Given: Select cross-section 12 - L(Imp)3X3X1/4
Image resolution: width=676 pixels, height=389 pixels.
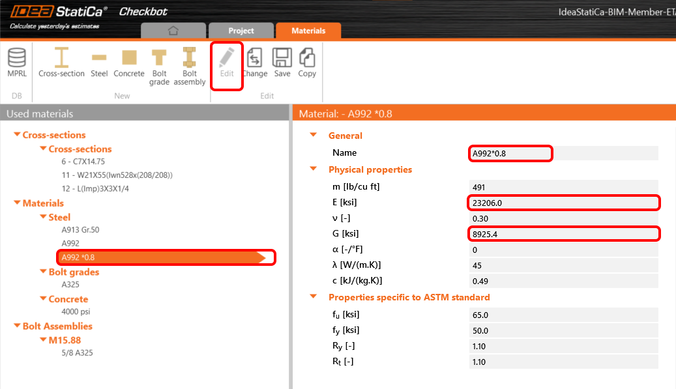Looking at the screenshot, I should (95, 189).
